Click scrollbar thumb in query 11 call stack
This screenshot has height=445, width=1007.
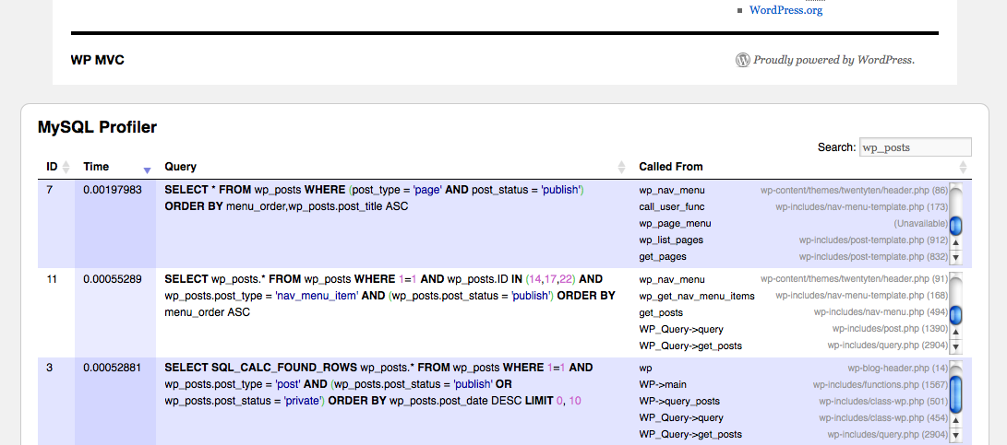[955, 315]
